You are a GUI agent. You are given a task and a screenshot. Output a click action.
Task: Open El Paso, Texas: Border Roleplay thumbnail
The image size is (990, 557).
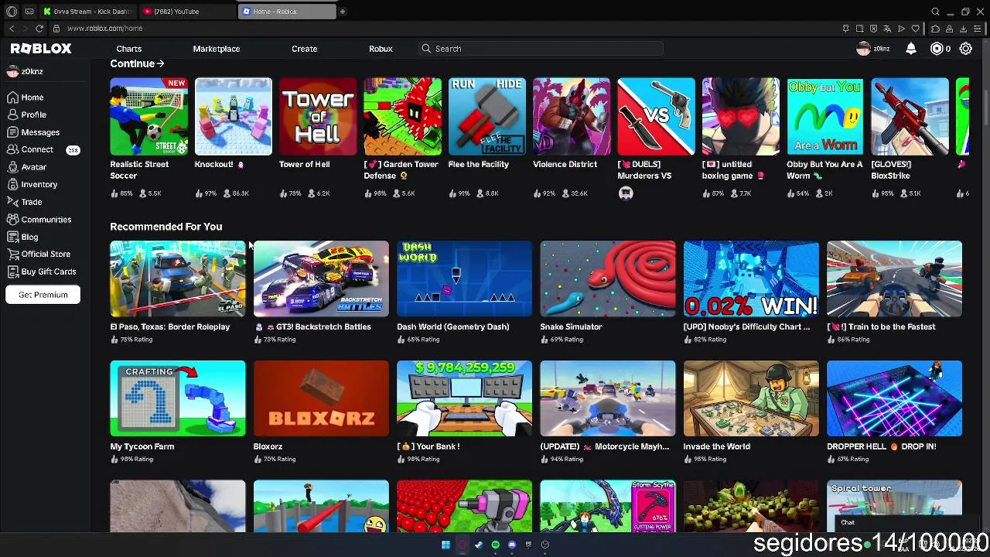pos(178,279)
